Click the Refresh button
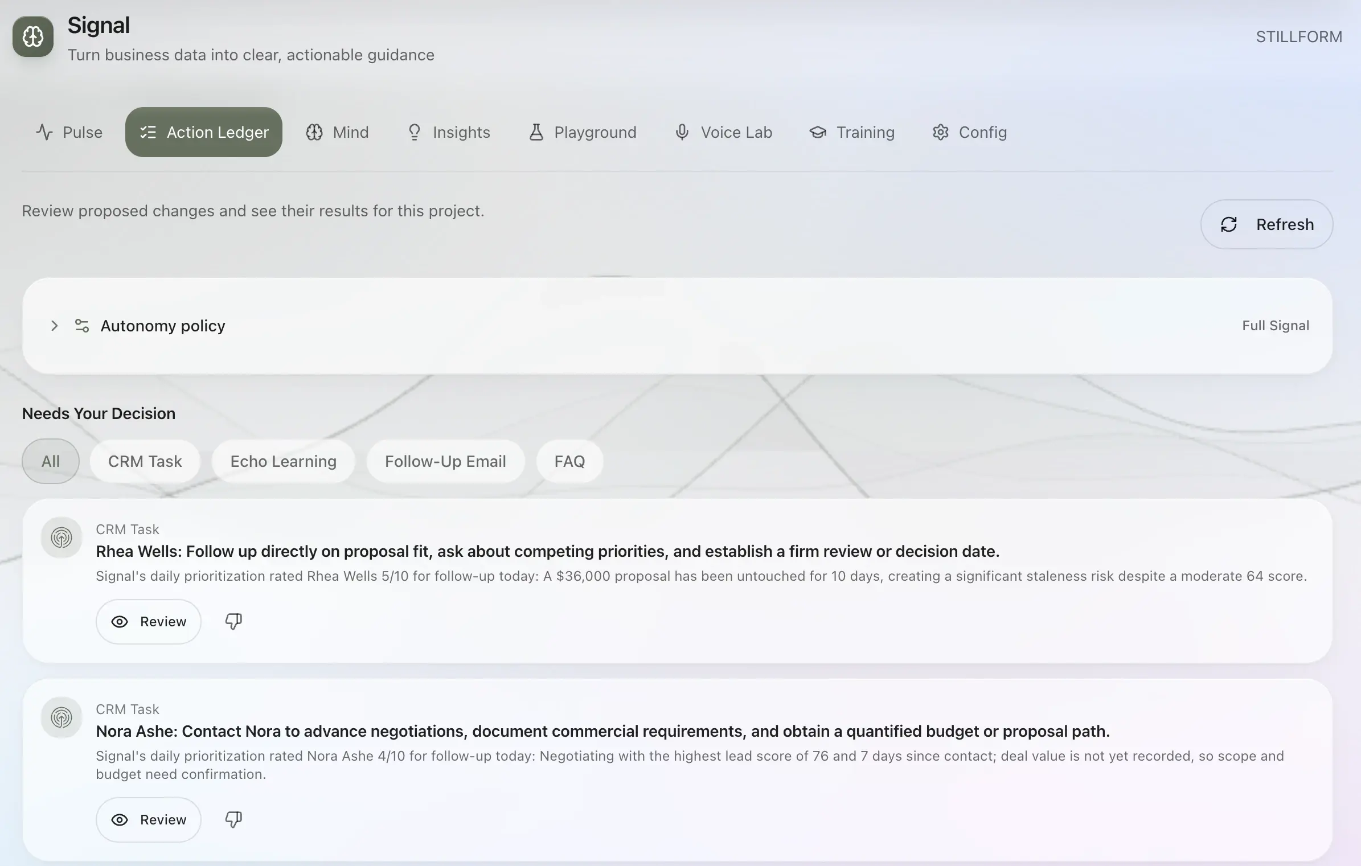The width and height of the screenshot is (1361, 866). click(x=1266, y=224)
